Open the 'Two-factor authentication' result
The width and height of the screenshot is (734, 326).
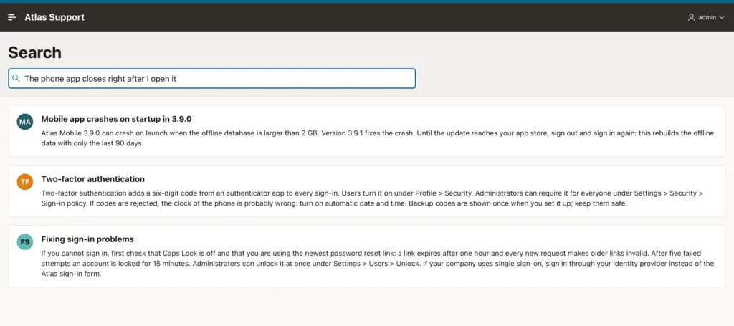tap(92, 179)
